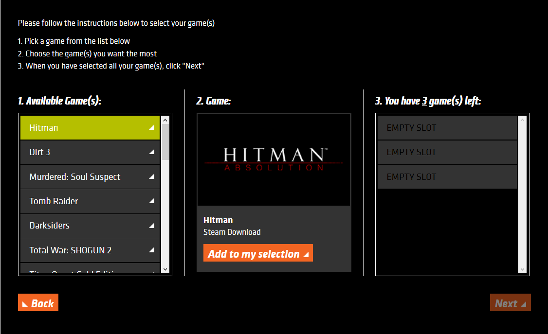The height and width of the screenshot is (334, 548).
Task: Click the Next button
Action: 510,302
